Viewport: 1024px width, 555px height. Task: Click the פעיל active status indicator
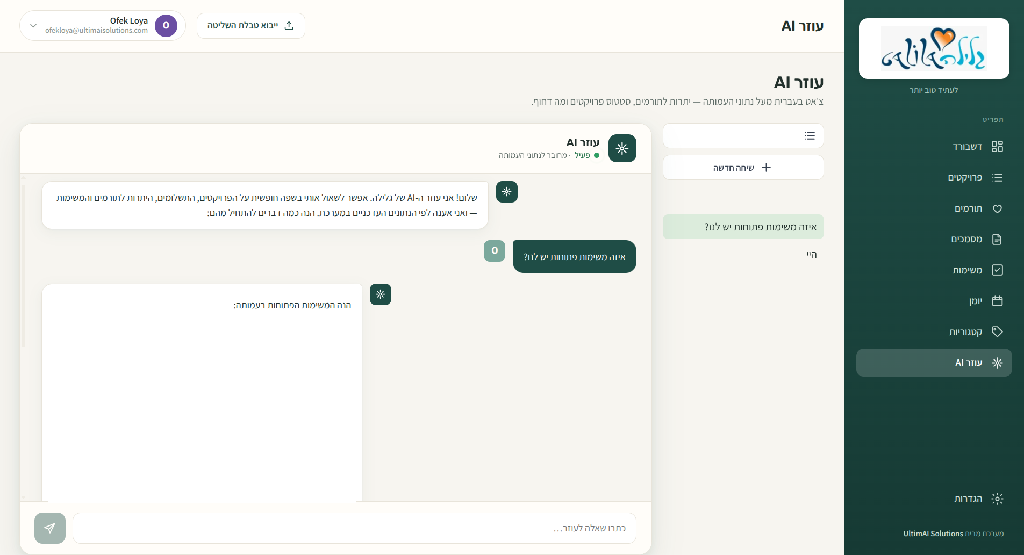[587, 155]
